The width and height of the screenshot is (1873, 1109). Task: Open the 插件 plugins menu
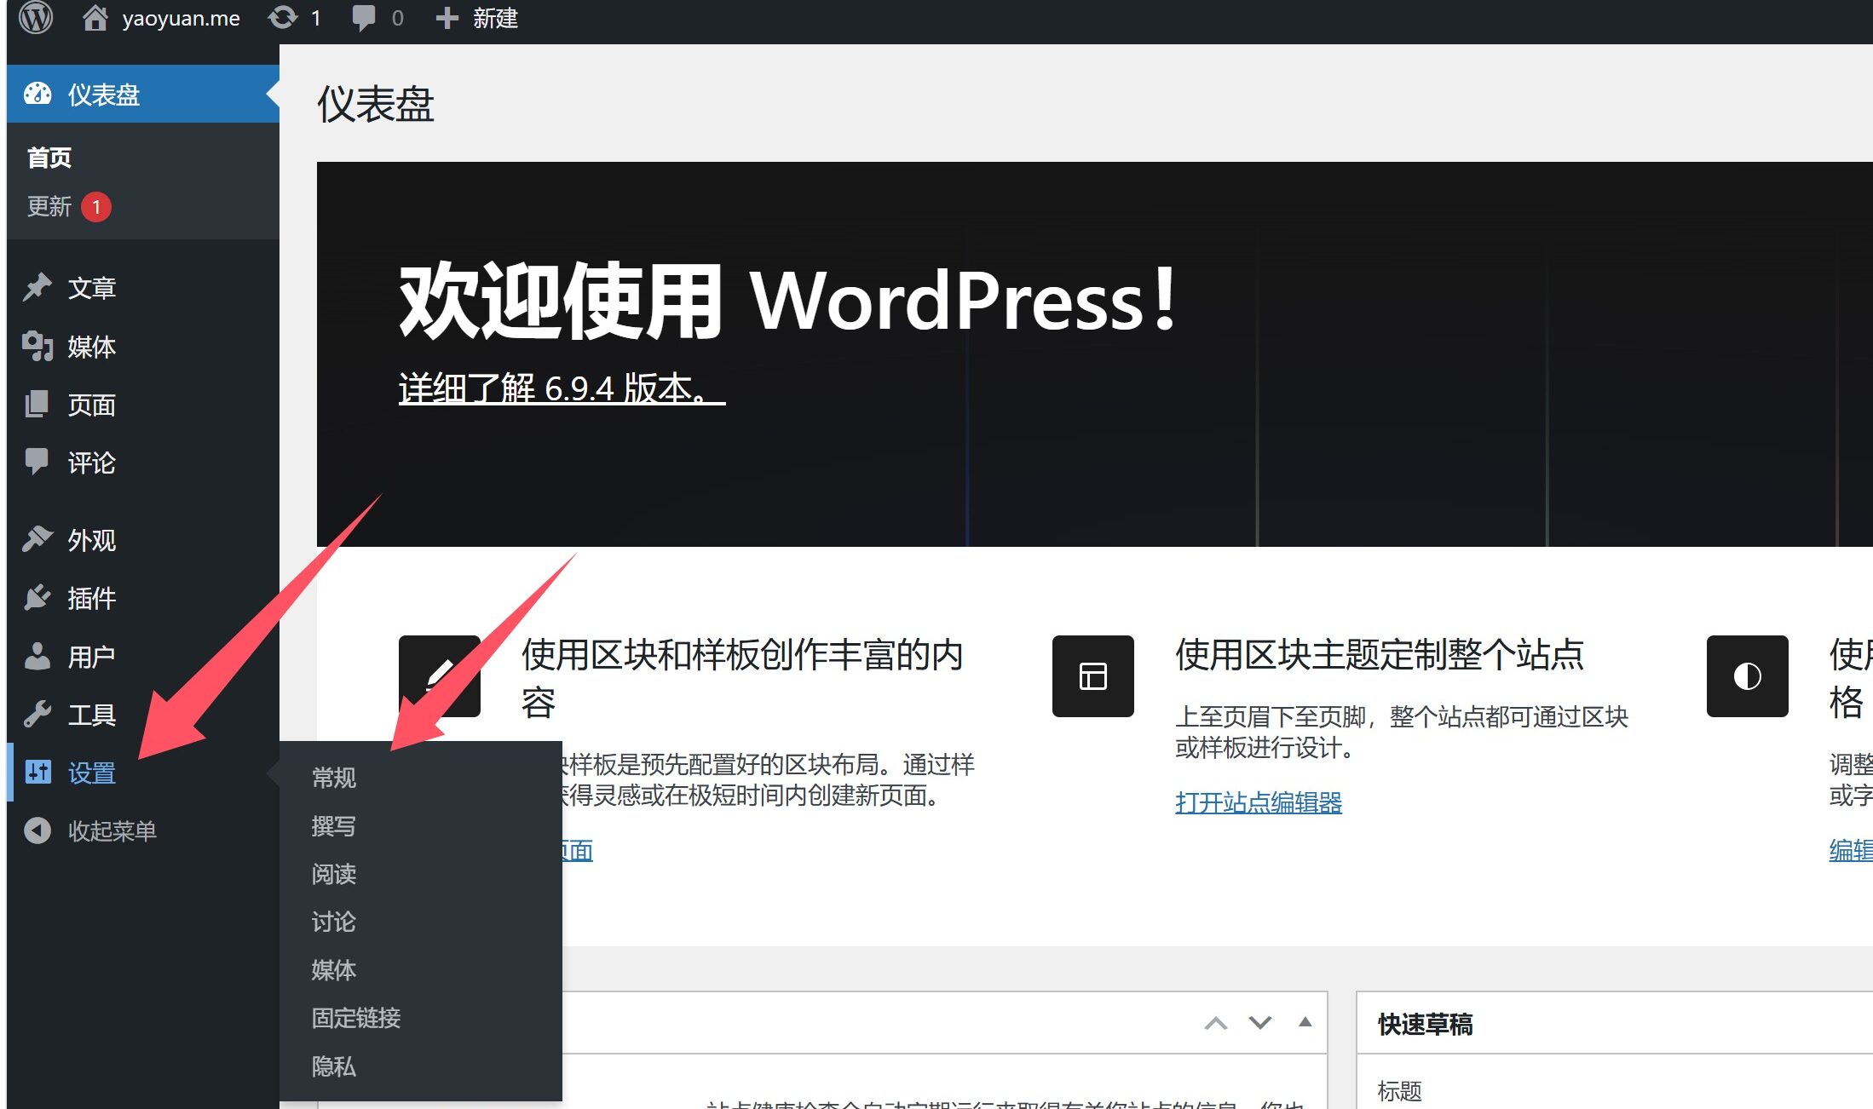click(x=91, y=598)
